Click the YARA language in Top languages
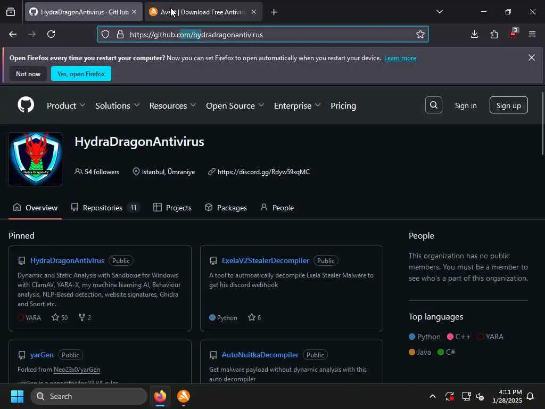This screenshot has width=545, height=409. (x=490, y=337)
